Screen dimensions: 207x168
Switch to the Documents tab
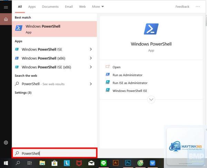[x=50, y=7]
